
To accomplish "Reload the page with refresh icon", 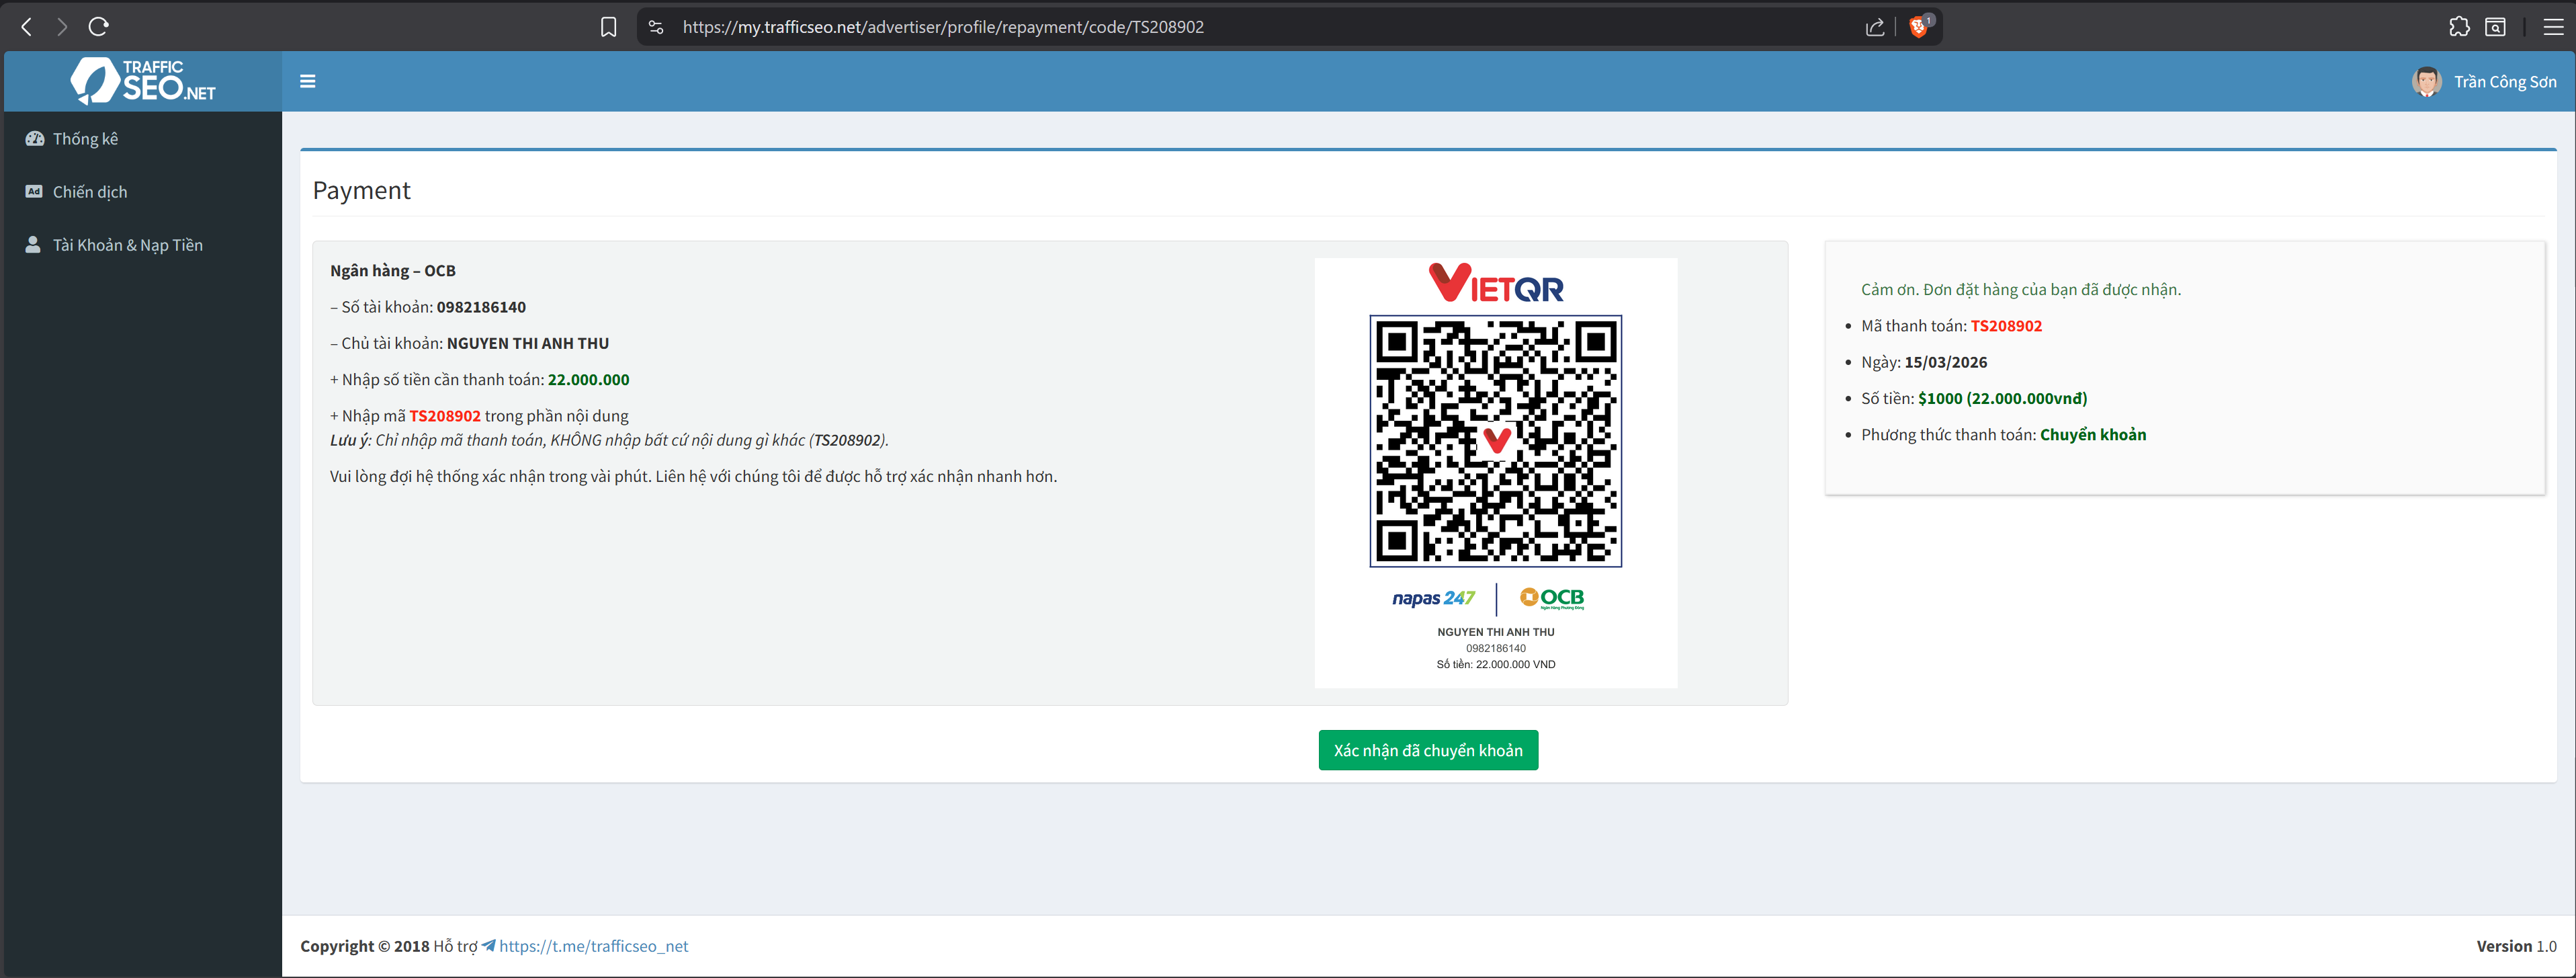I will click(x=98, y=27).
